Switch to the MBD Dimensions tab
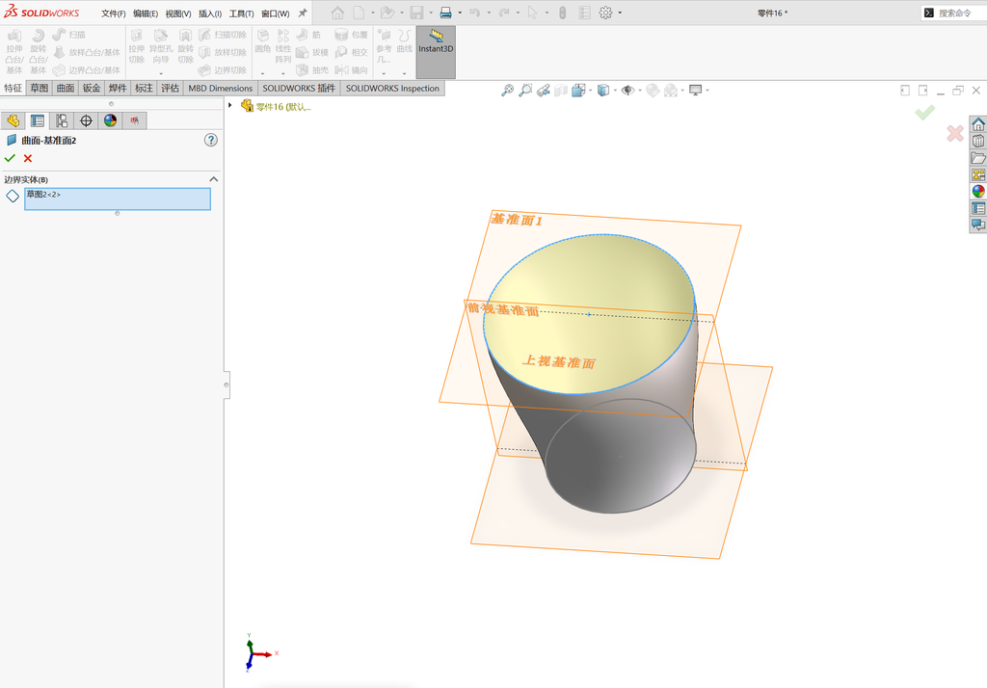987x688 pixels. 221,88
